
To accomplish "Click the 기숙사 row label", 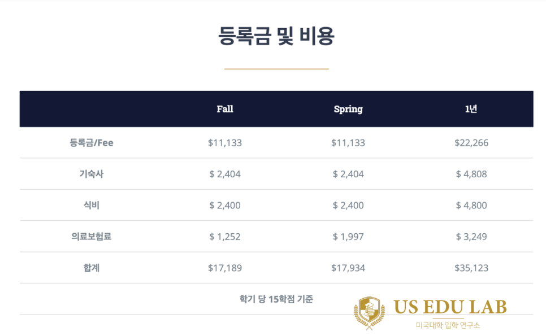I will 92,174.
